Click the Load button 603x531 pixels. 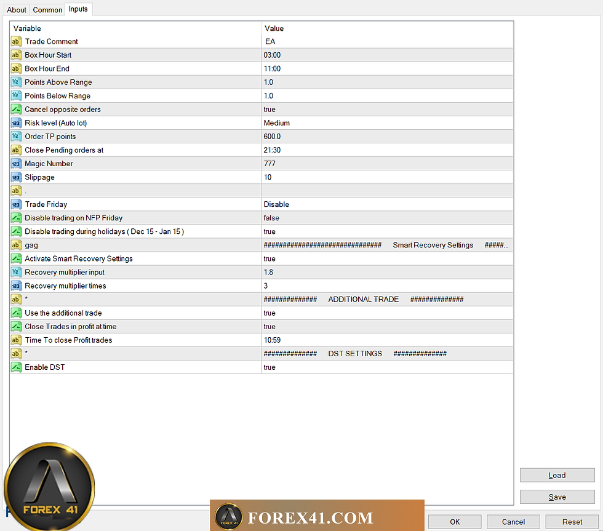click(557, 475)
